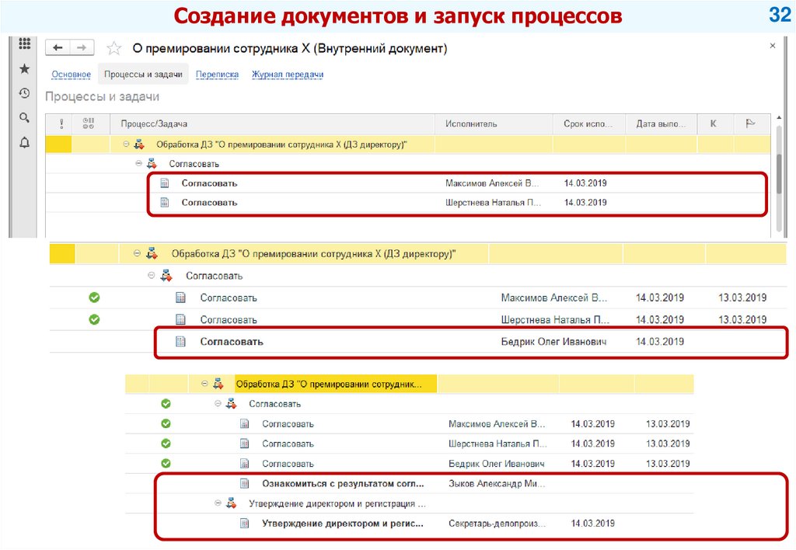The height and width of the screenshot is (550, 796).
Task: Collapse Согласовать node in second table
Action: point(152,276)
